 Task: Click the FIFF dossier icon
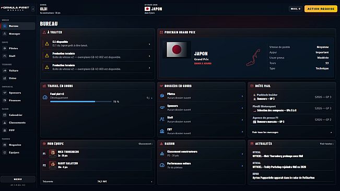[162, 131]
